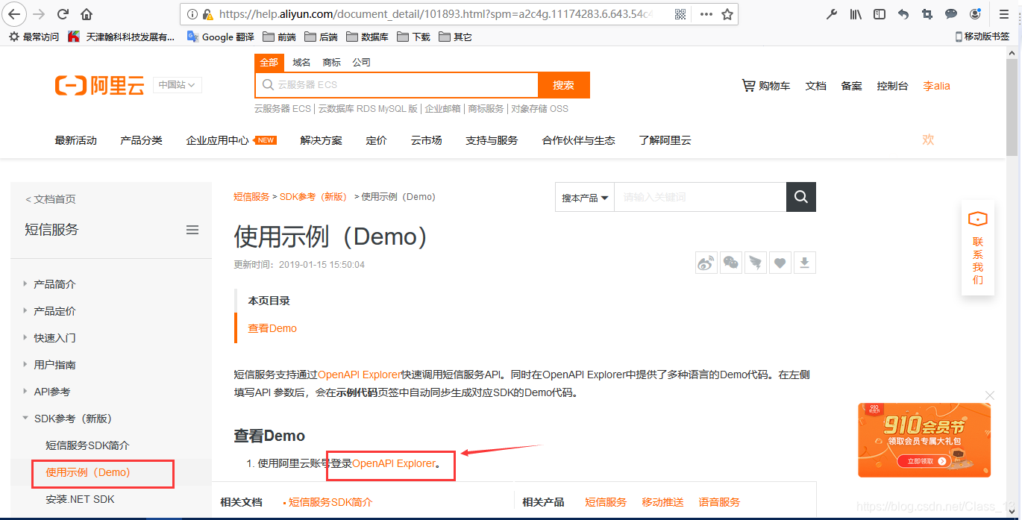
Task: Click the 云服务器 ECS search input
Action: [396, 85]
